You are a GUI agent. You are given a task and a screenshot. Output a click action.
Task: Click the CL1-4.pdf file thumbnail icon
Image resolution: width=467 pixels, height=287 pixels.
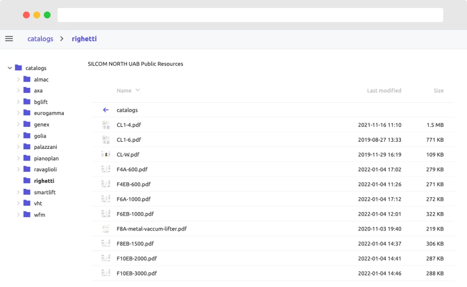click(106, 125)
